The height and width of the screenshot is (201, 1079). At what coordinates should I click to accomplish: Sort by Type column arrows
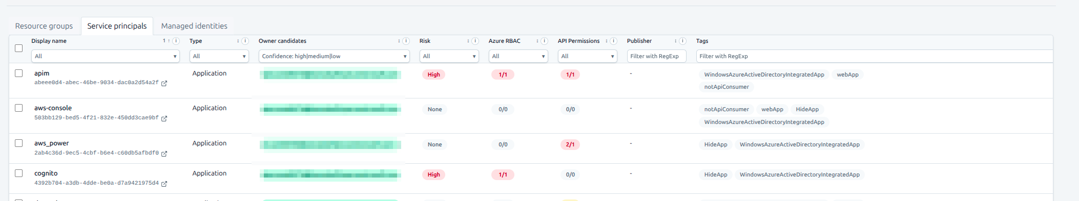[x=238, y=41]
